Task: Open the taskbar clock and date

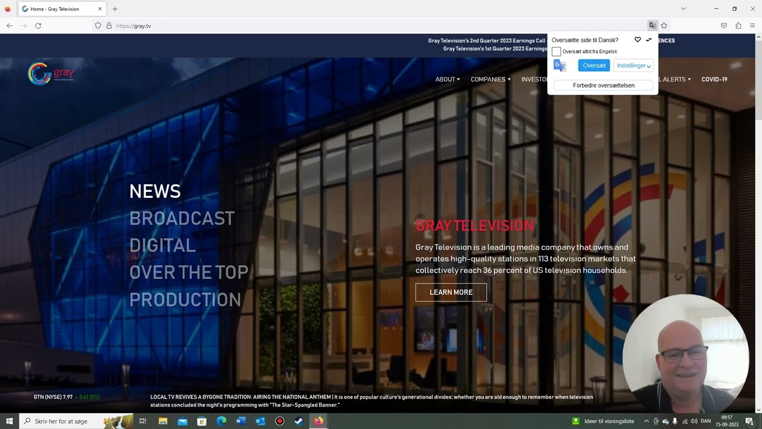Action: tap(727, 421)
